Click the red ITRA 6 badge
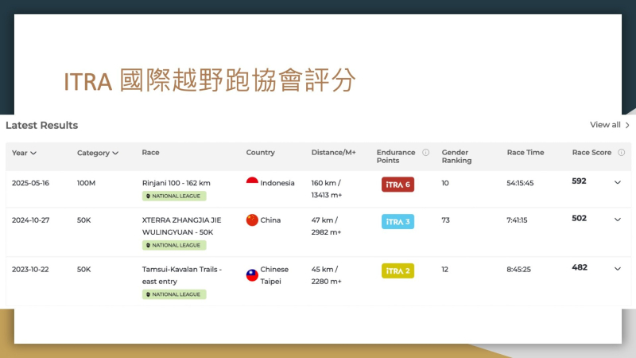 point(397,185)
